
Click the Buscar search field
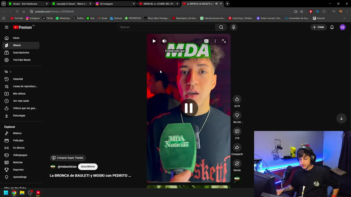click(166, 27)
